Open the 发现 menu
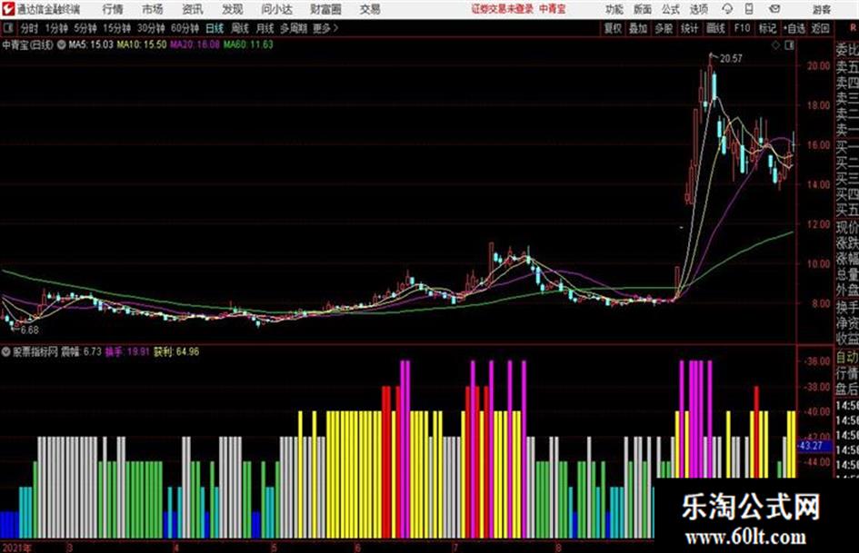The width and height of the screenshot is (859, 553). [233, 9]
